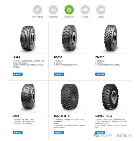Click the blue 查看详情 button under LLA28

coord(18,74)
